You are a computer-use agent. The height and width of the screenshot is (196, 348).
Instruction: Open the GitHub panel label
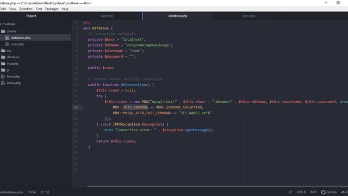coord(331,192)
